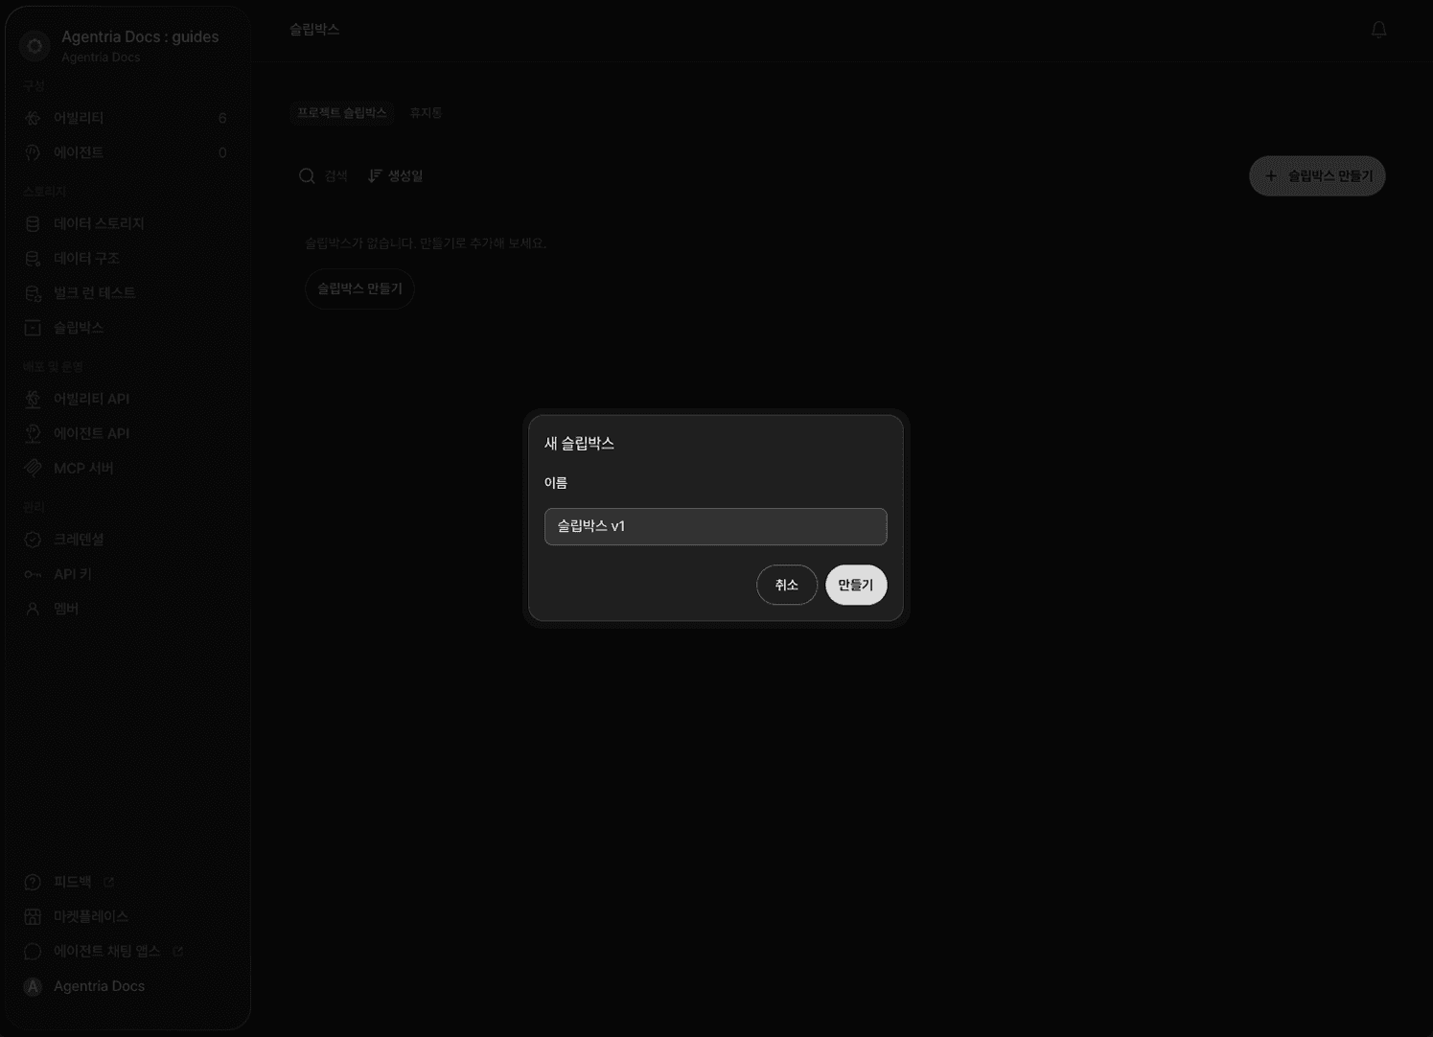Switch to the 프로젝트 슬립박스 tab

click(x=342, y=113)
